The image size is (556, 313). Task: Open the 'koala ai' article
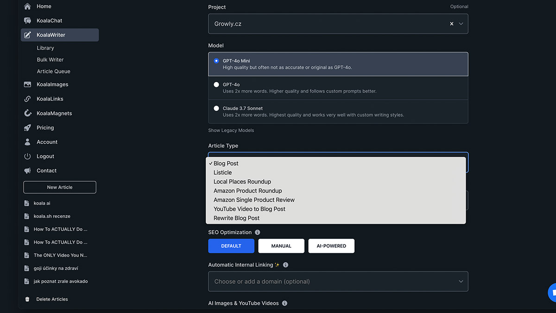click(42, 203)
